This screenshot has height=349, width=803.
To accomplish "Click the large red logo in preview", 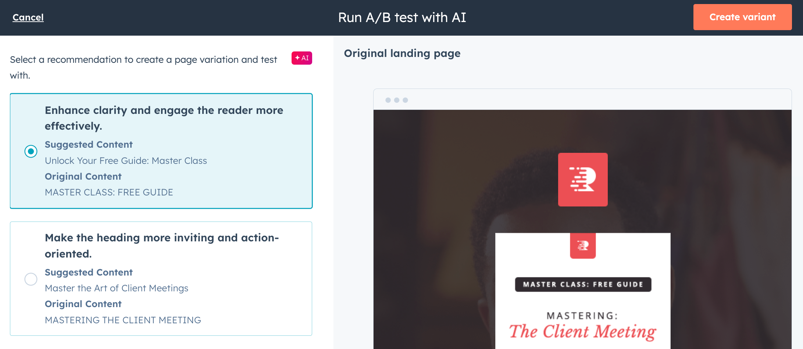I will [x=583, y=180].
